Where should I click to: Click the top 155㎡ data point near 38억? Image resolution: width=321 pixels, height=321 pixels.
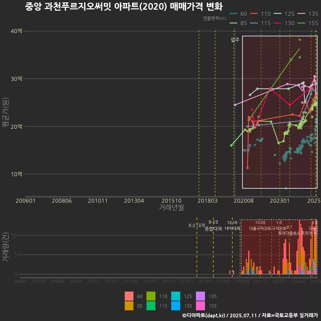300,40
